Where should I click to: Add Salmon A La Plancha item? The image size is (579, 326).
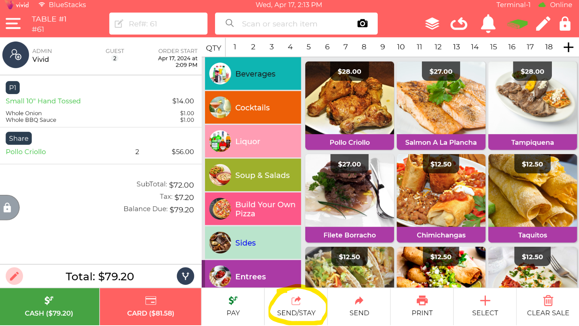(x=441, y=106)
